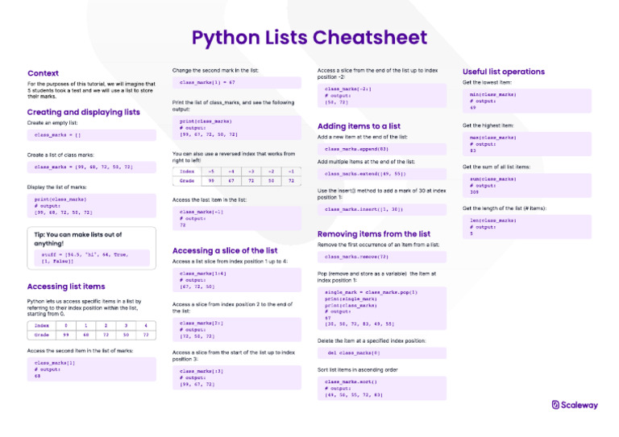Click the Scaleway logo icon

coord(555,405)
